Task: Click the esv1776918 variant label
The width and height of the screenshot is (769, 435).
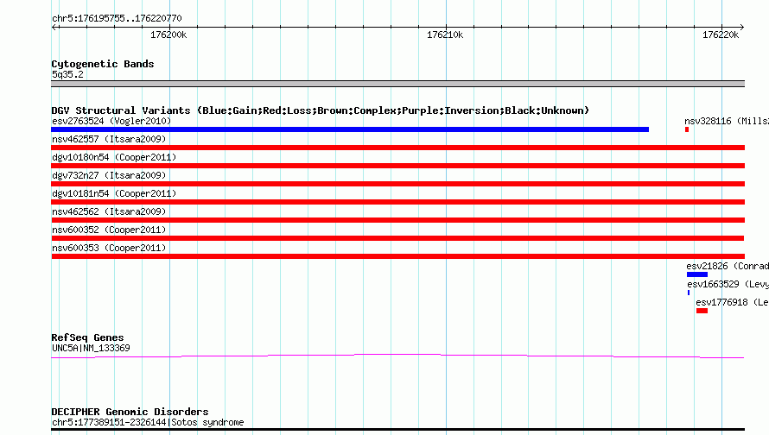Action: click(x=732, y=302)
